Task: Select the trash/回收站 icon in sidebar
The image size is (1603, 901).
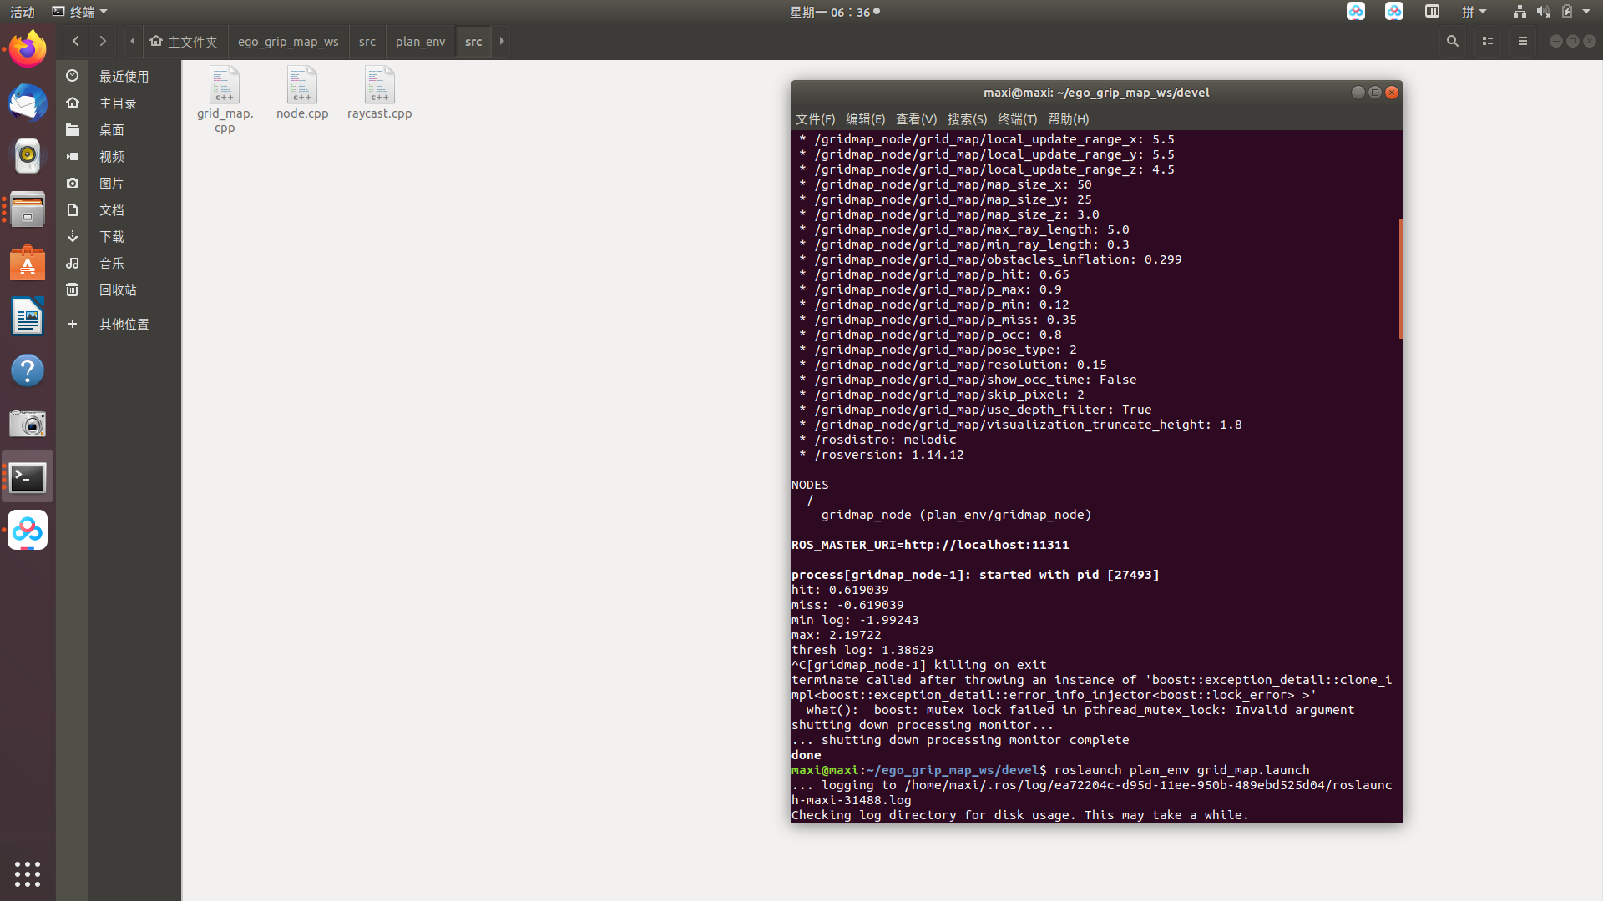Action: click(72, 288)
